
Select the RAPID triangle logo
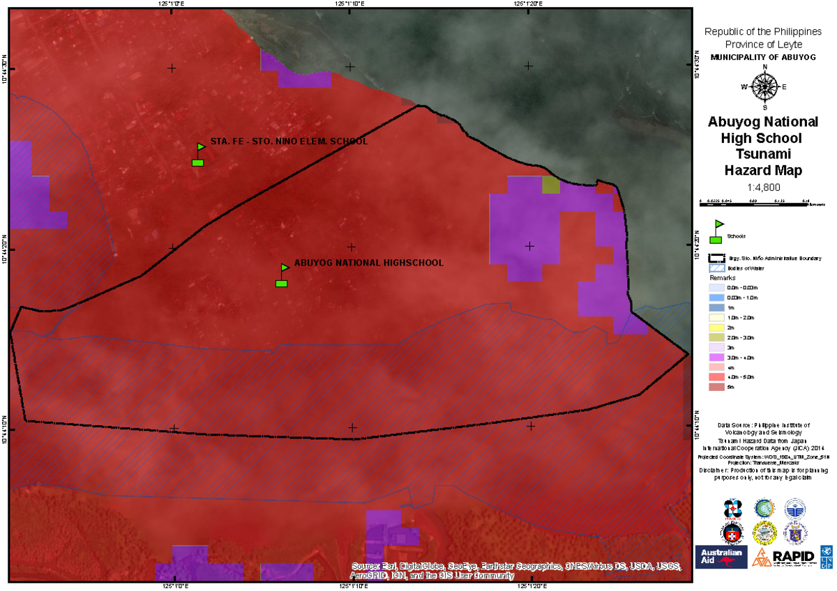[x=762, y=557]
